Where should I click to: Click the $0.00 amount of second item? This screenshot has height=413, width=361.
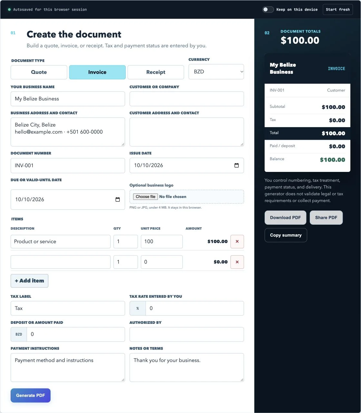220,262
